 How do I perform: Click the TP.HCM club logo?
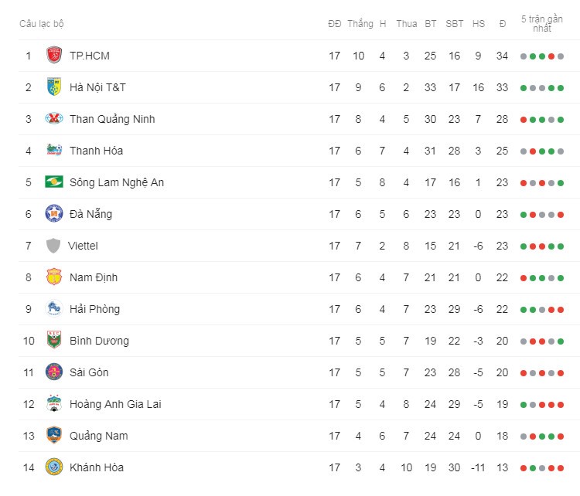(54, 55)
